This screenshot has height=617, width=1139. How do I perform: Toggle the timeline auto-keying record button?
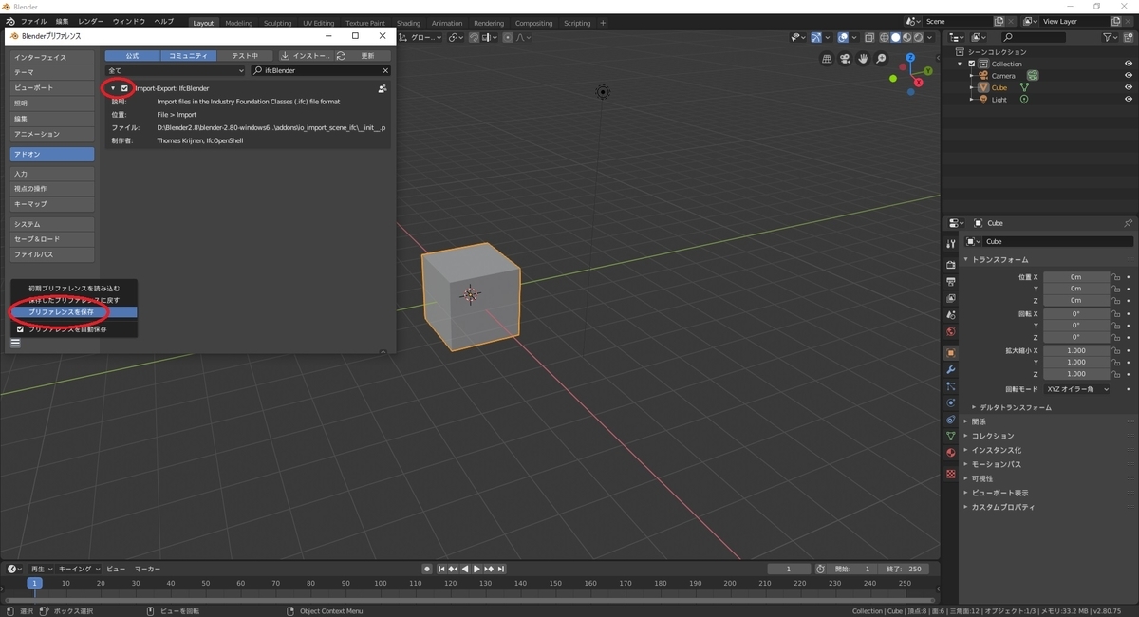click(427, 569)
